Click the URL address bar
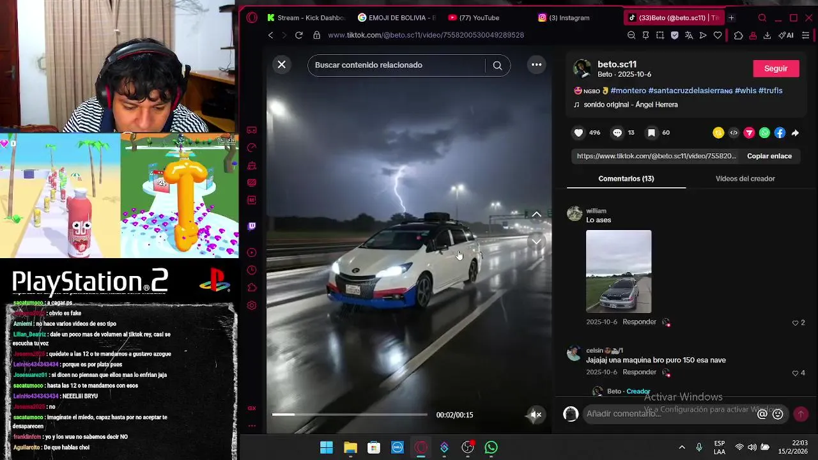Screen dimensions: 818x460 click(426, 35)
